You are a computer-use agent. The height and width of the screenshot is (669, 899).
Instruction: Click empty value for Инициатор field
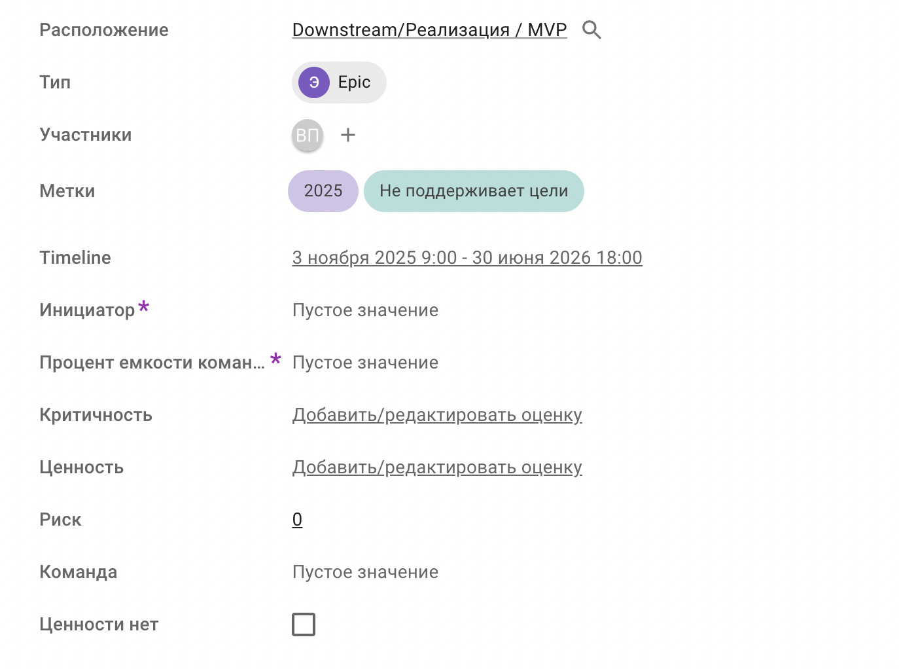point(365,310)
